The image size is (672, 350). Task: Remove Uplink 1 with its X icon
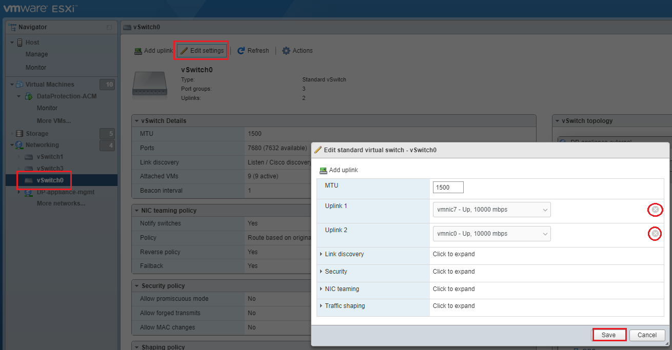point(655,210)
